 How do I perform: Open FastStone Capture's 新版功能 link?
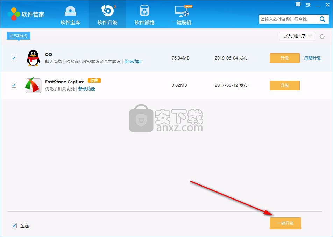[87, 89]
